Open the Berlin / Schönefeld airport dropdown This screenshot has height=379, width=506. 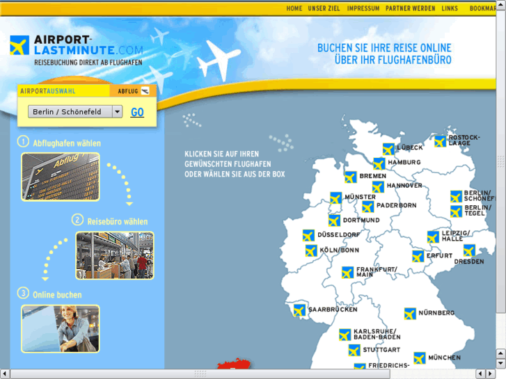point(75,111)
